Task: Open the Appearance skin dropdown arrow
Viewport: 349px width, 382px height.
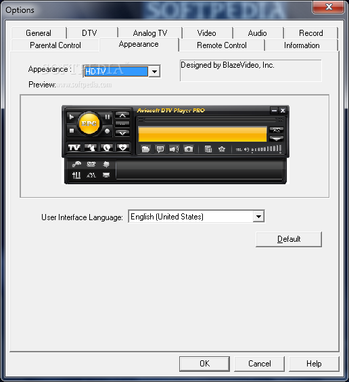Action: [154, 72]
